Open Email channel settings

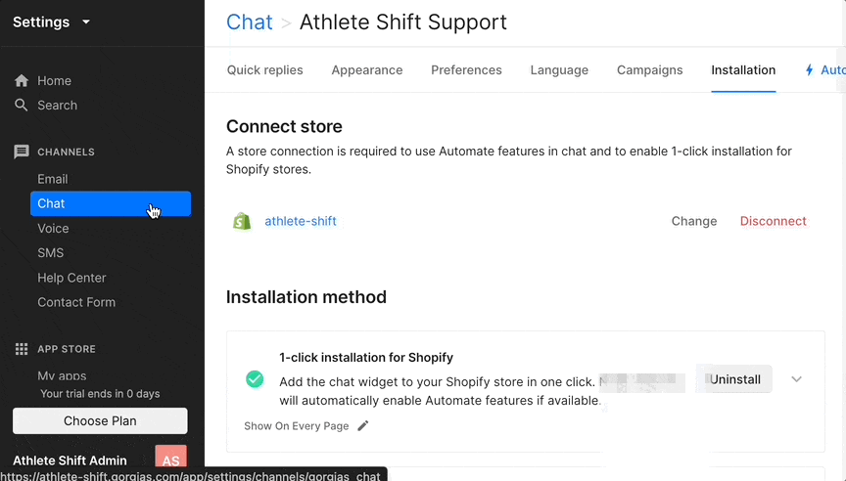click(53, 179)
